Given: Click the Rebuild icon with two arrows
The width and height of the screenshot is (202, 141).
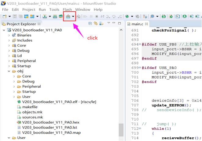Looking at the screenshot, I should [55, 16].
